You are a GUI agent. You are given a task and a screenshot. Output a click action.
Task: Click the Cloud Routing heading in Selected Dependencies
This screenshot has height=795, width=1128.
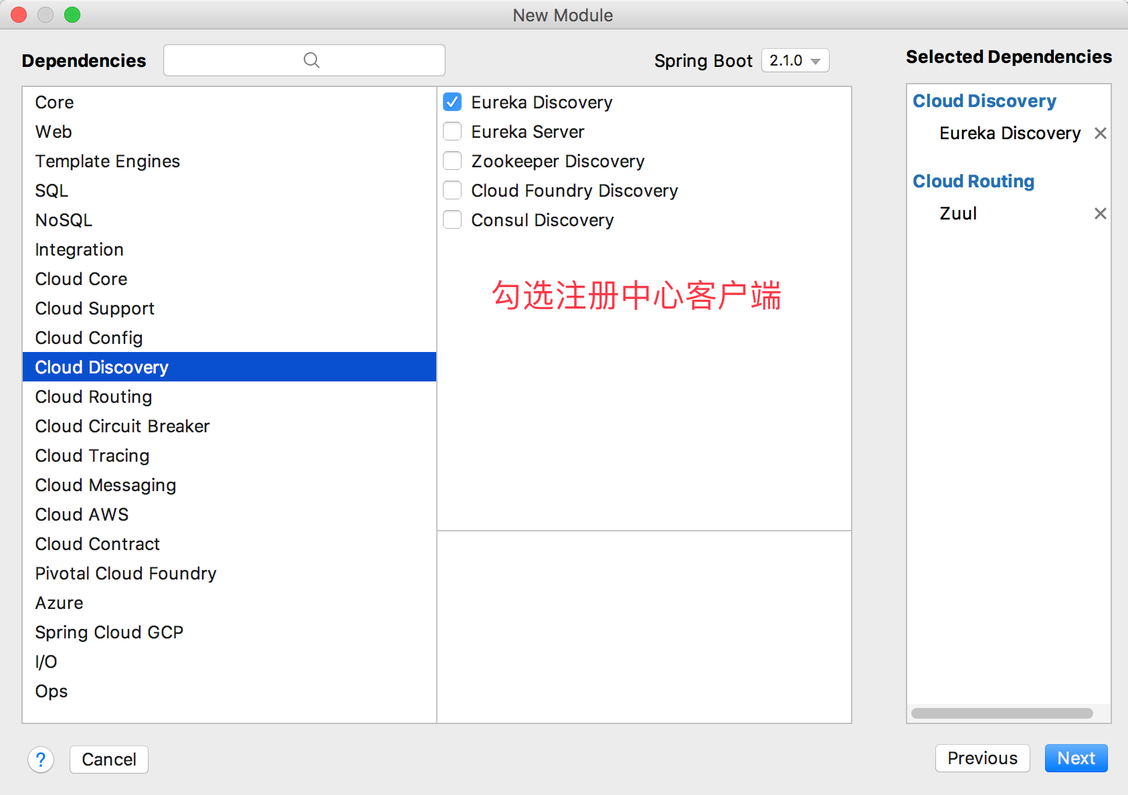point(973,181)
